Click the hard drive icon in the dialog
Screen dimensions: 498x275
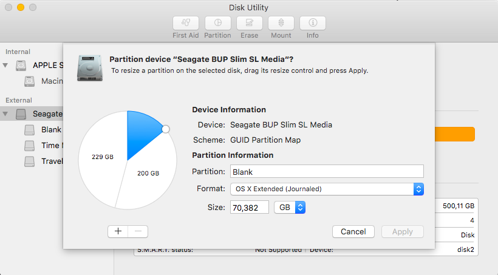[90, 67]
